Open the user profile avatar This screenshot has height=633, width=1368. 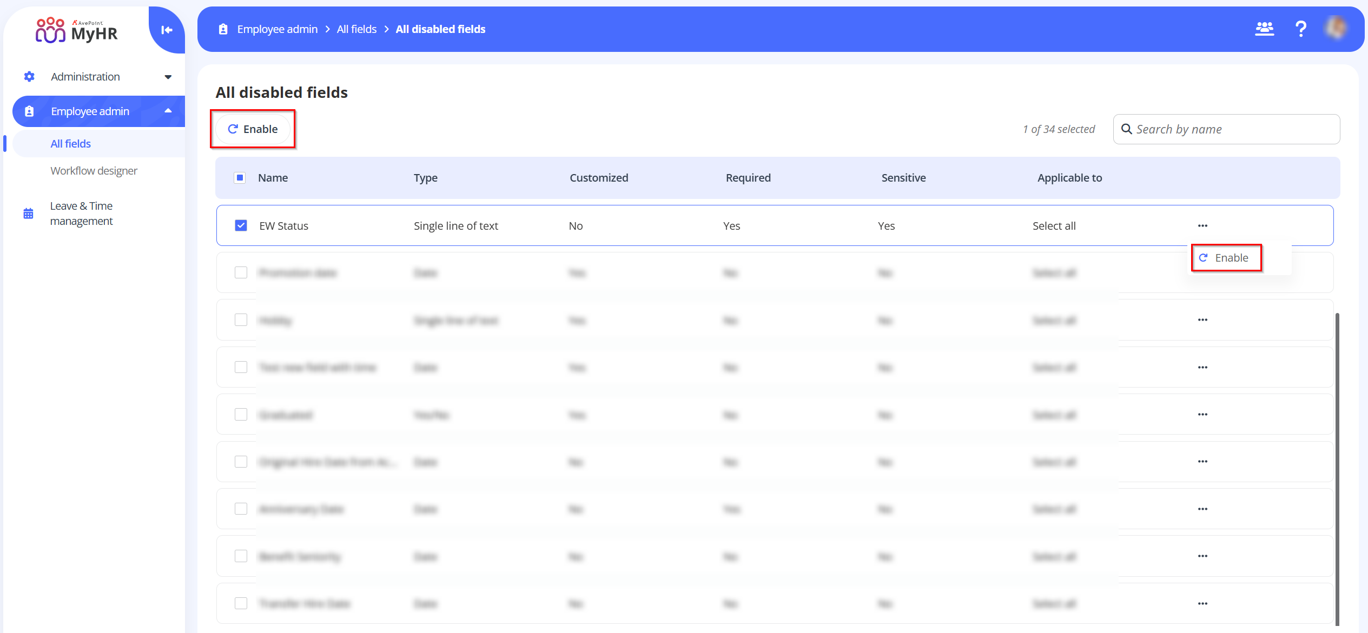pyautogui.click(x=1336, y=29)
